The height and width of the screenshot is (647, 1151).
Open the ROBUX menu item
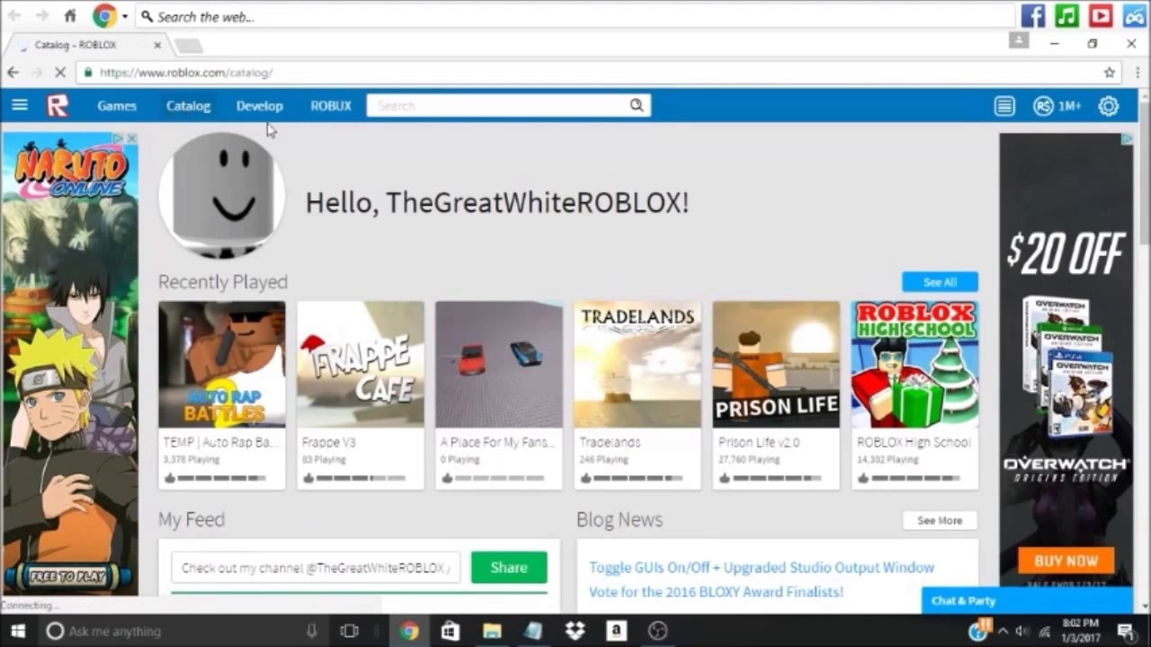[331, 105]
